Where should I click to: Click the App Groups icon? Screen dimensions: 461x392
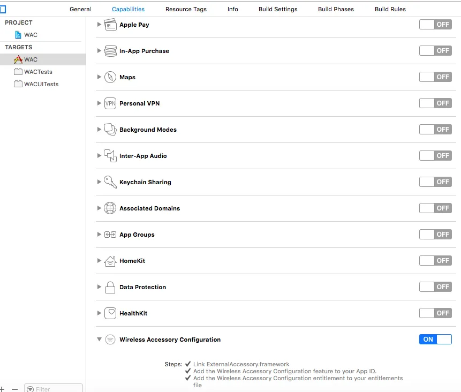[110, 235]
